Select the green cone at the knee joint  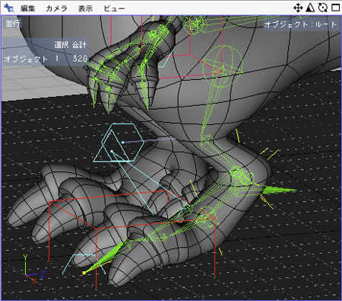279,190
